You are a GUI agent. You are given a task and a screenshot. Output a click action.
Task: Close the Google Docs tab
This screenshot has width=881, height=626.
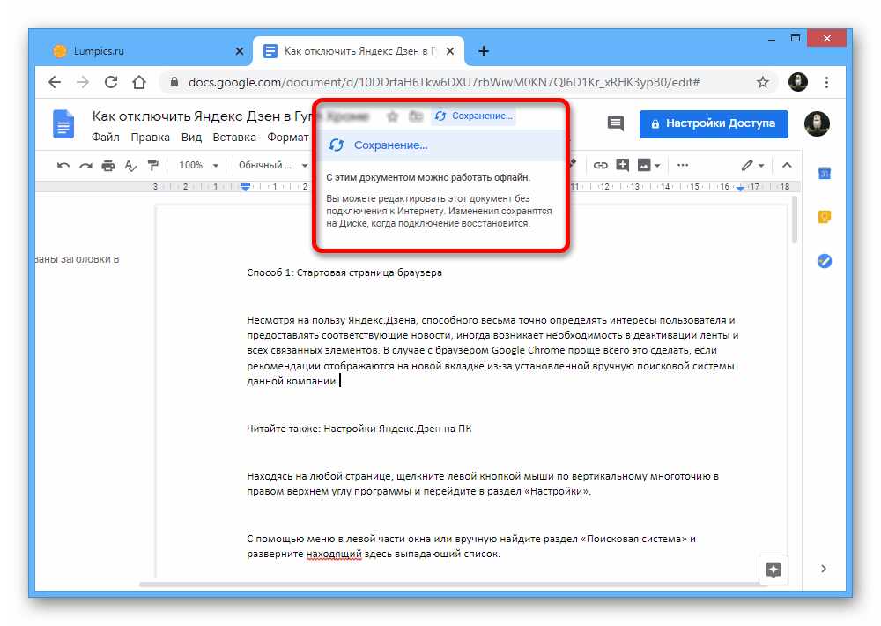click(x=450, y=51)
